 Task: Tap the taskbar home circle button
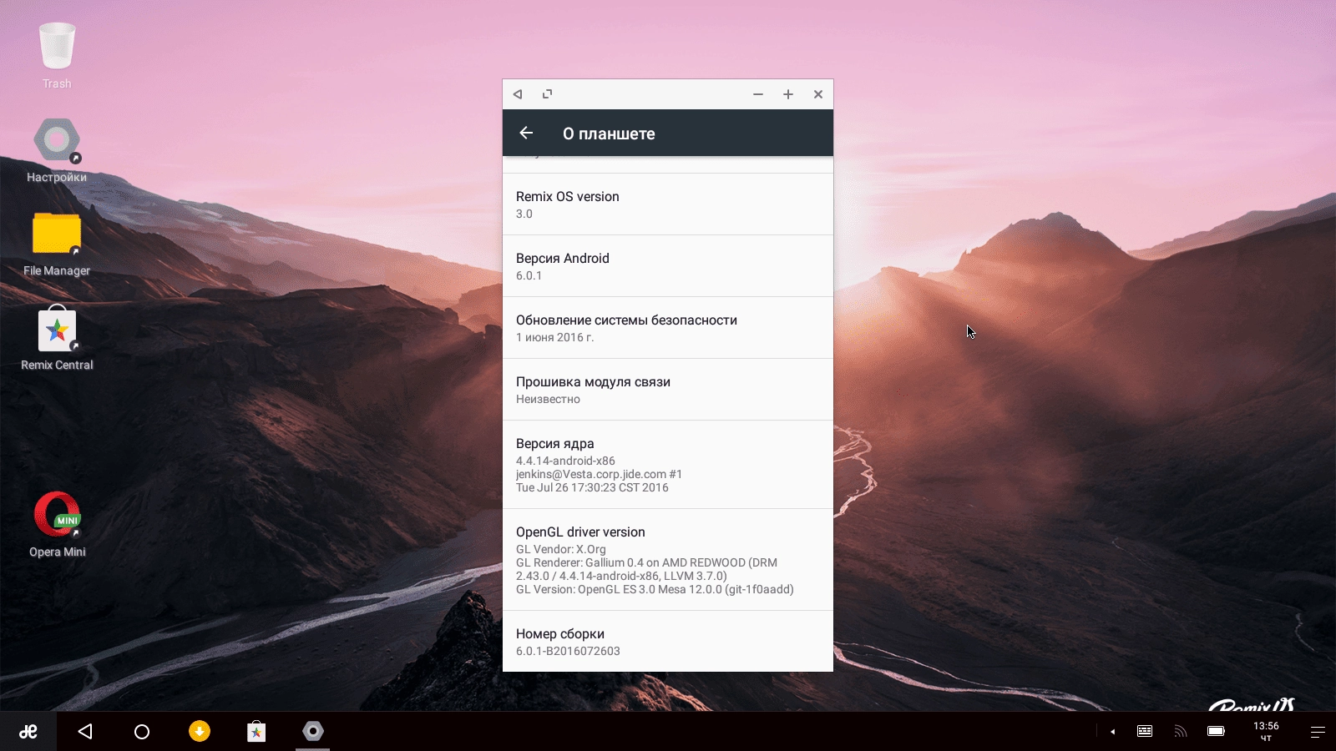click(142, 732)
